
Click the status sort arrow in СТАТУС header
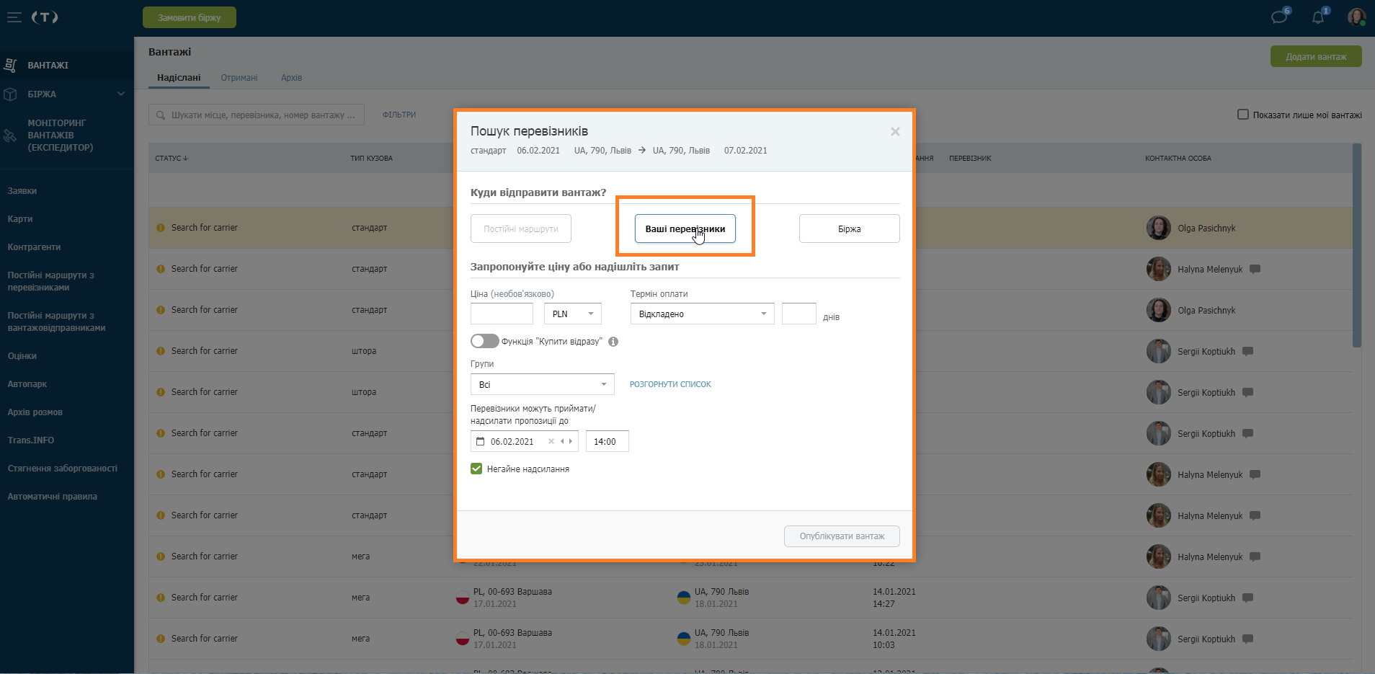[x=185, y=158]
